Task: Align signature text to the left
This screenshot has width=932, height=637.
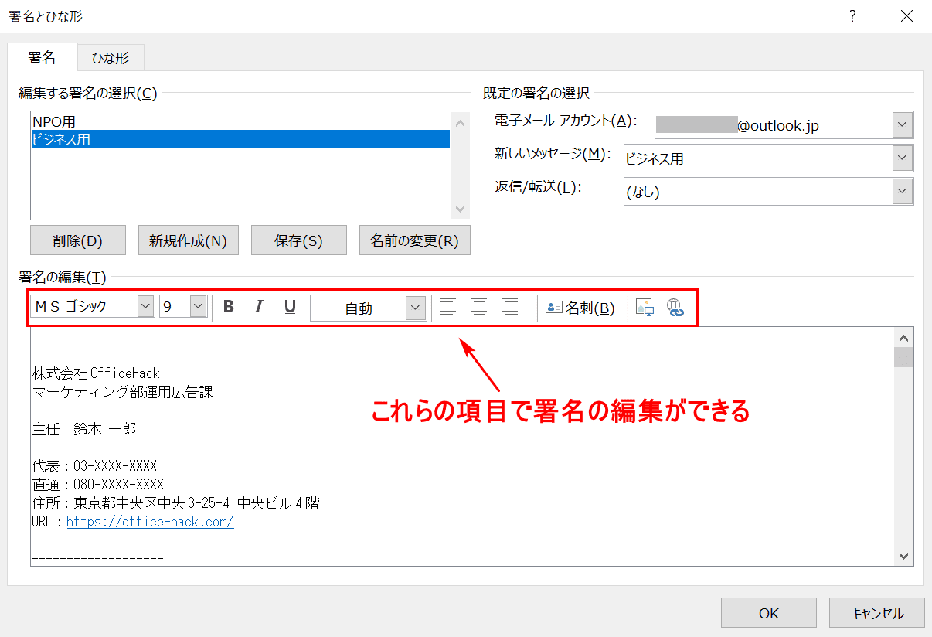Action: (x=447, y=307)
